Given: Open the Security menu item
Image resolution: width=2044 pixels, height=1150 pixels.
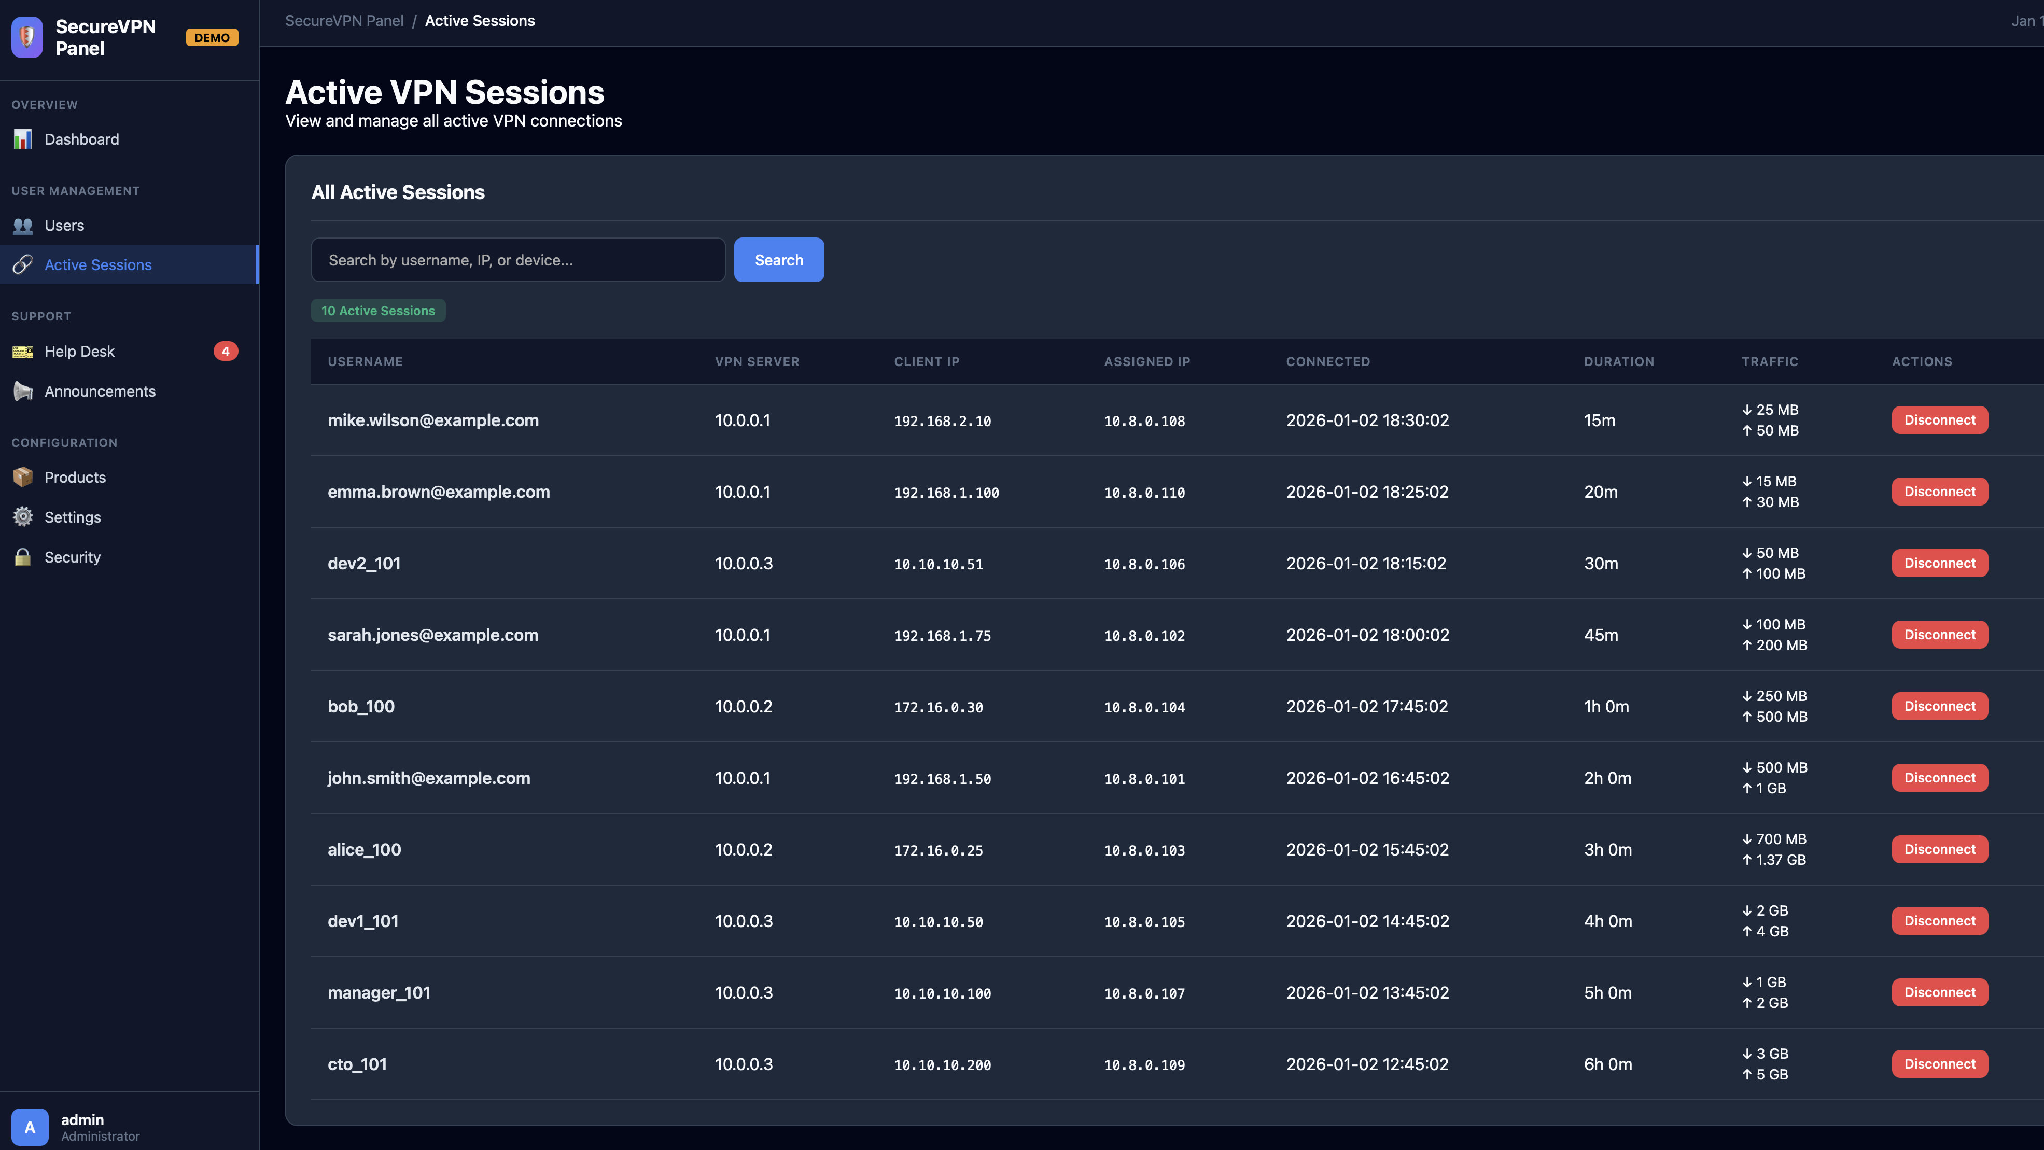Looking at the screenshot, I should click(72, 557).
